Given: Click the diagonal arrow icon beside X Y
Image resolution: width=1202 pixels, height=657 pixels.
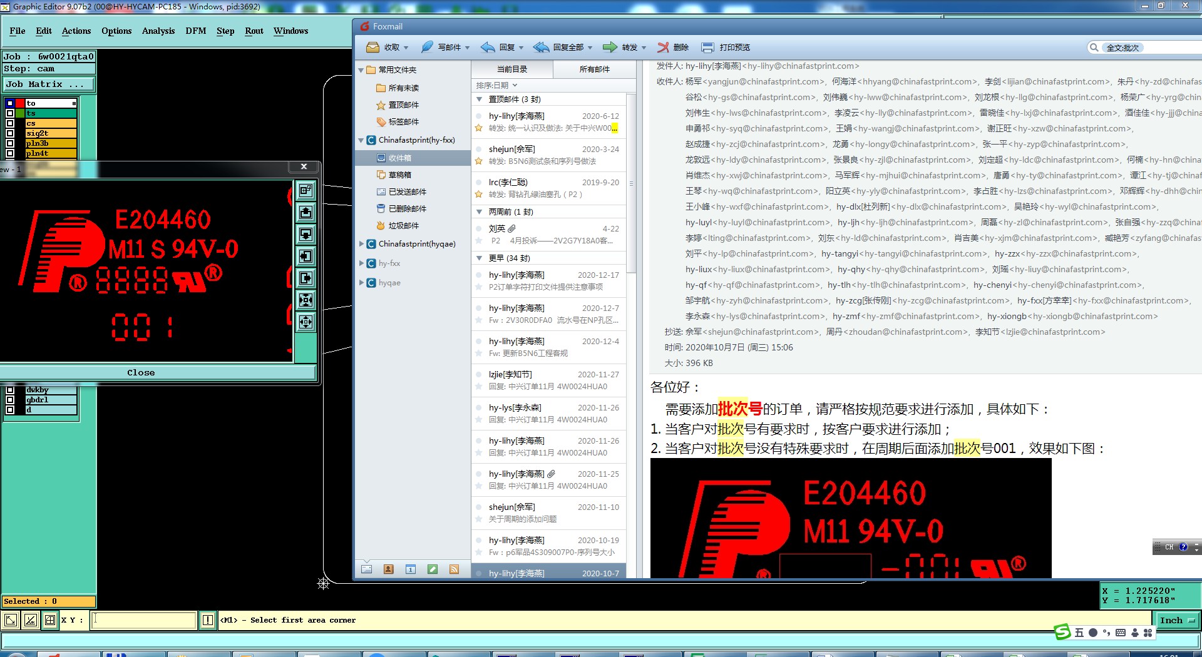Looking at the screenshot, I should [11, 620].
